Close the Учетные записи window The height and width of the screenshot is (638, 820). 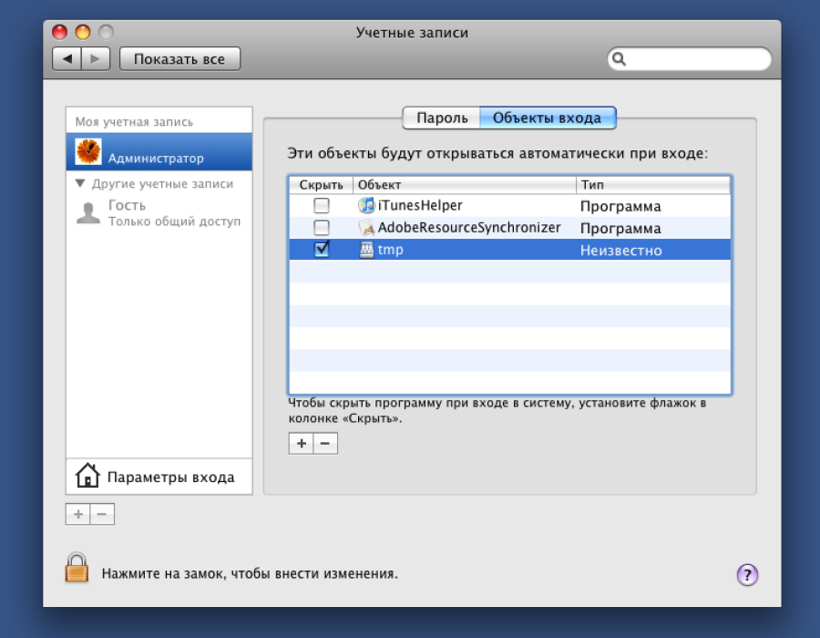(x=59, y=33)
